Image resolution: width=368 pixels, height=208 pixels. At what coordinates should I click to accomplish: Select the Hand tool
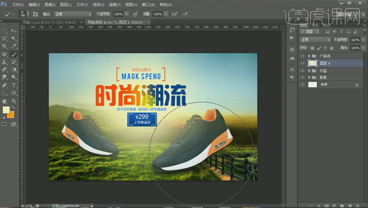[4, 101]
